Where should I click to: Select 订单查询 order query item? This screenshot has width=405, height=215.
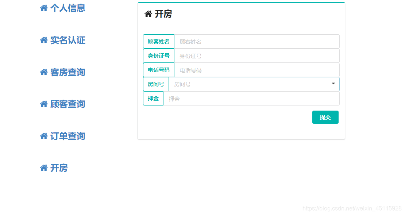click(67, 136)
